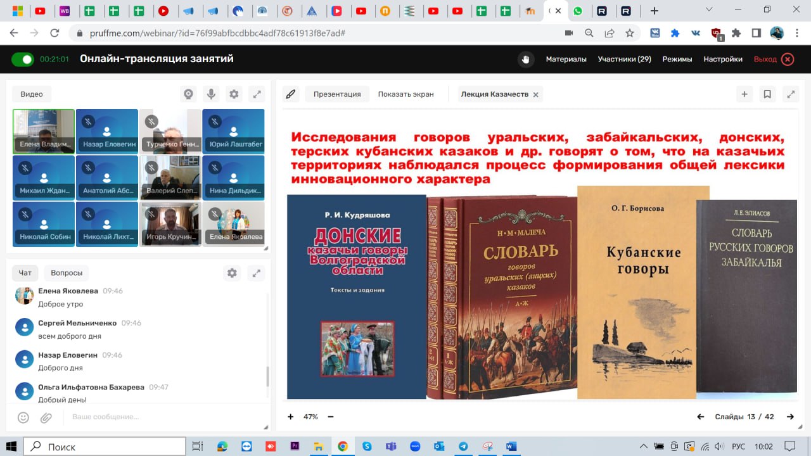Open video settings gear icon
The image size is (811, 456).
click(x=234, y=94)
